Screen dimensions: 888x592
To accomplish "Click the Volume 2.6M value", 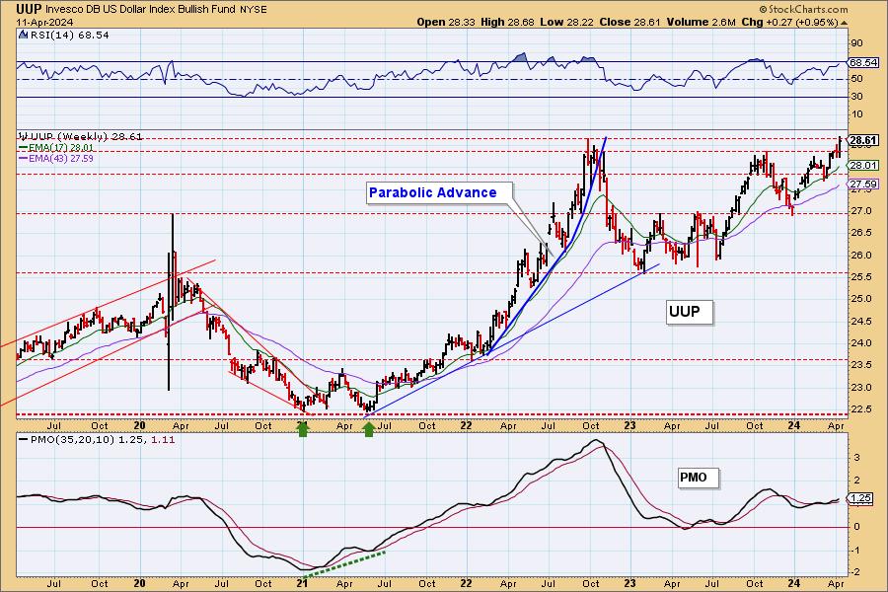I will (701, 22).
